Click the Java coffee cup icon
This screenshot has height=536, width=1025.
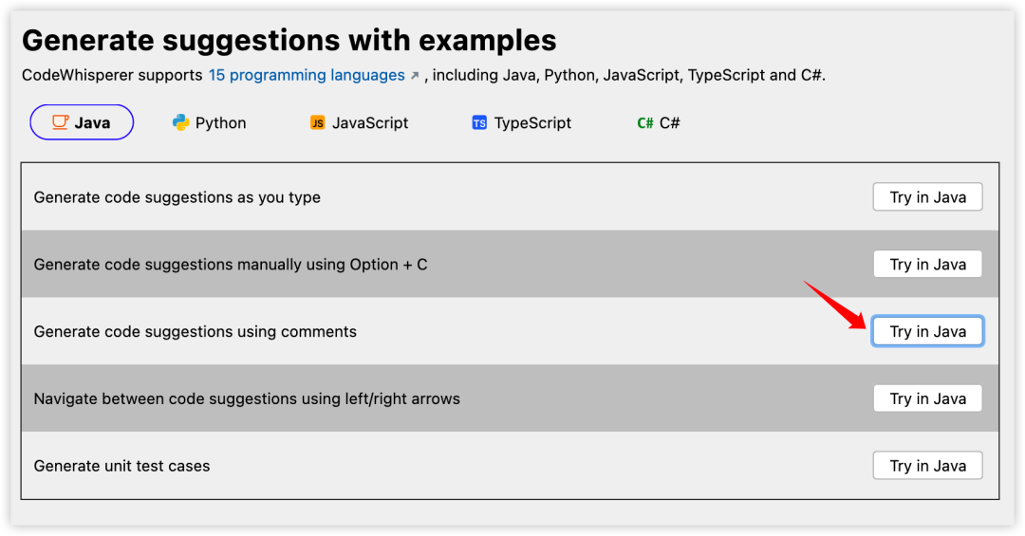pos(60,122)
